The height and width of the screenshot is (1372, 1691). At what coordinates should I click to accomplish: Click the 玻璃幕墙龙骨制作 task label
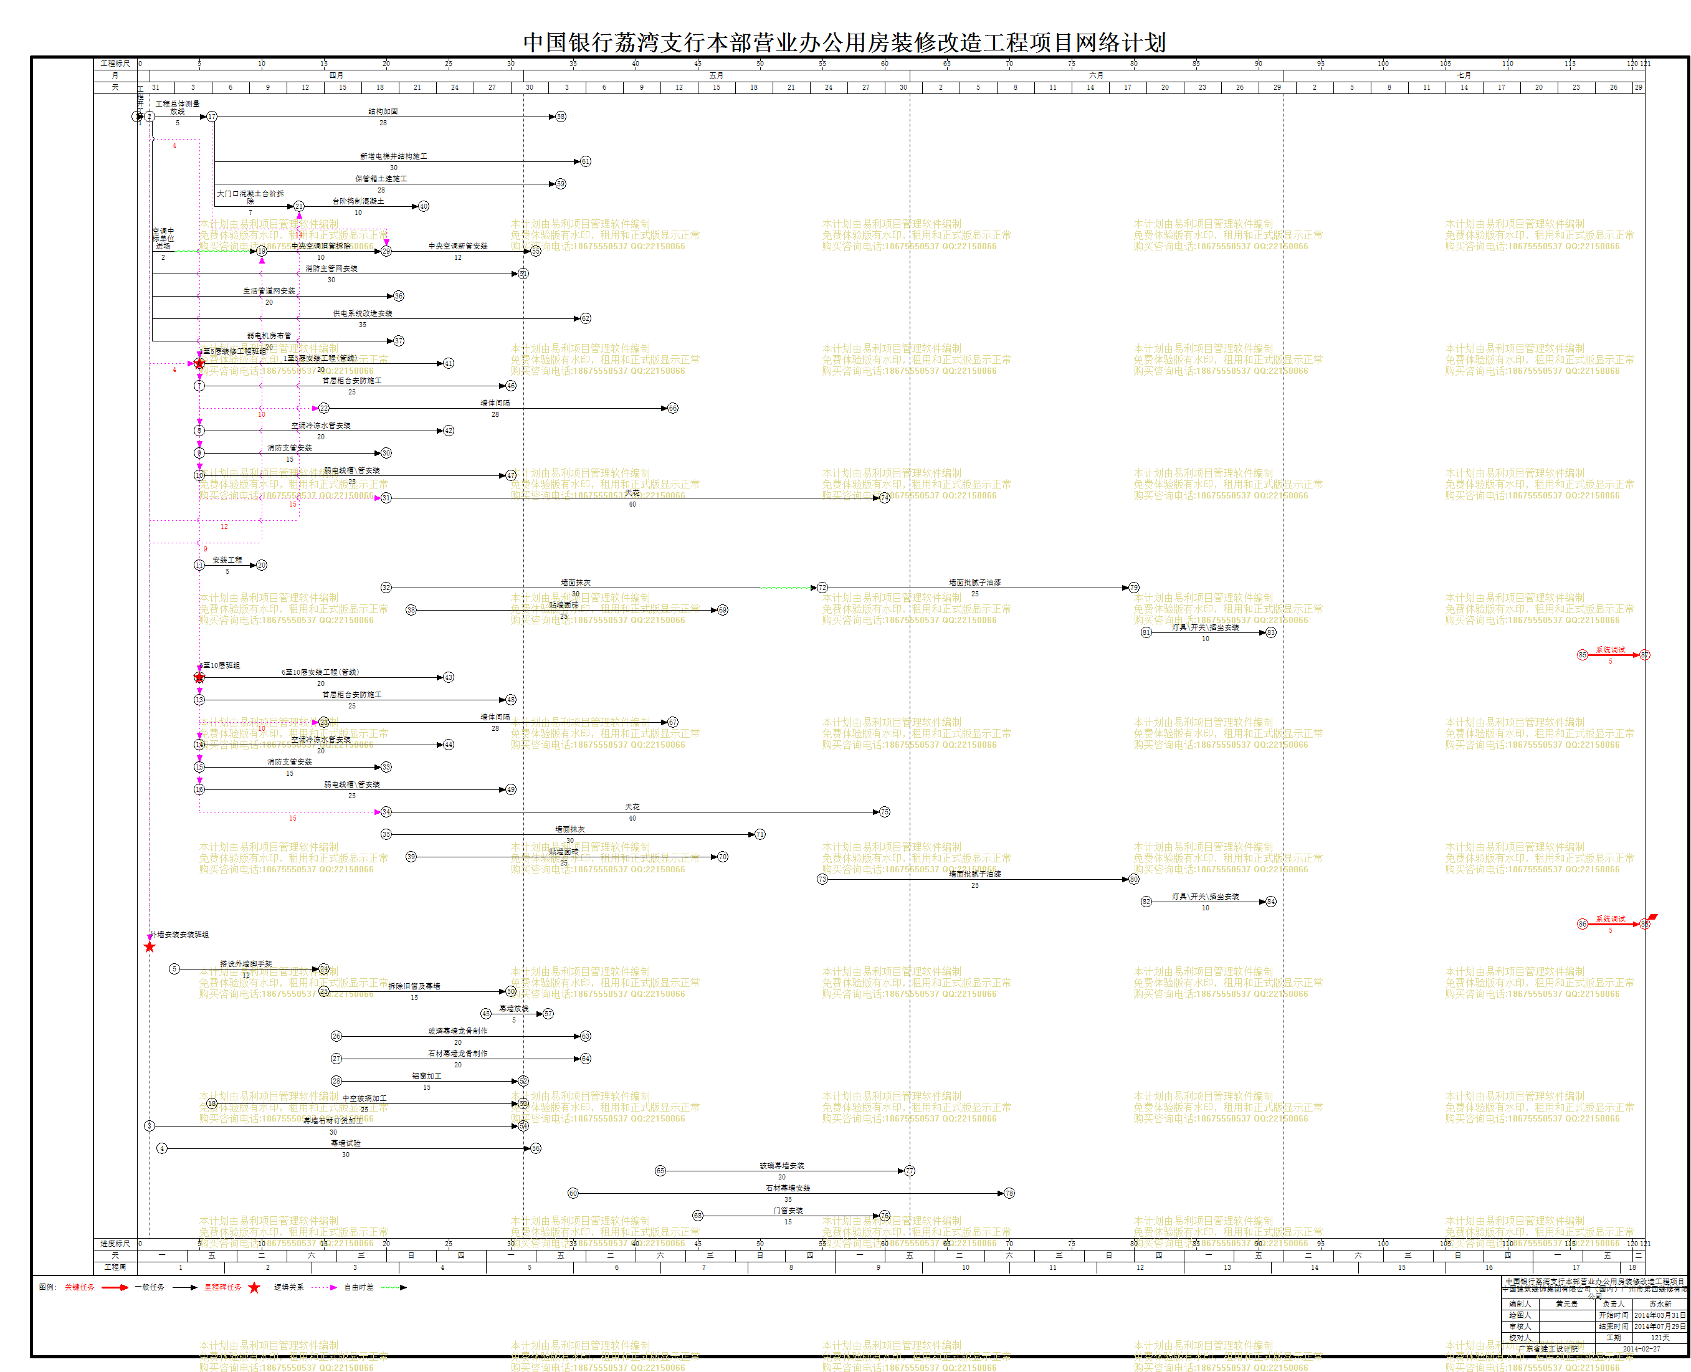[457, 1031]
